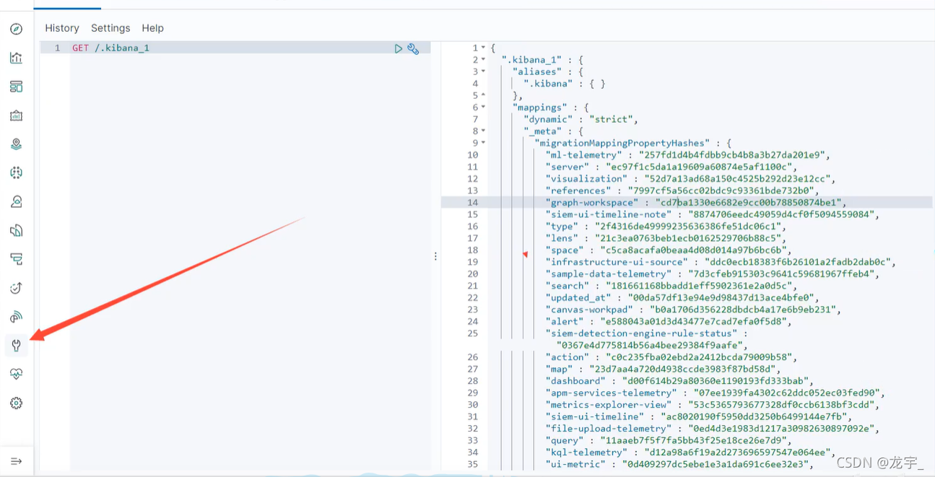Expand the side navigation menu

coord(16,461)
